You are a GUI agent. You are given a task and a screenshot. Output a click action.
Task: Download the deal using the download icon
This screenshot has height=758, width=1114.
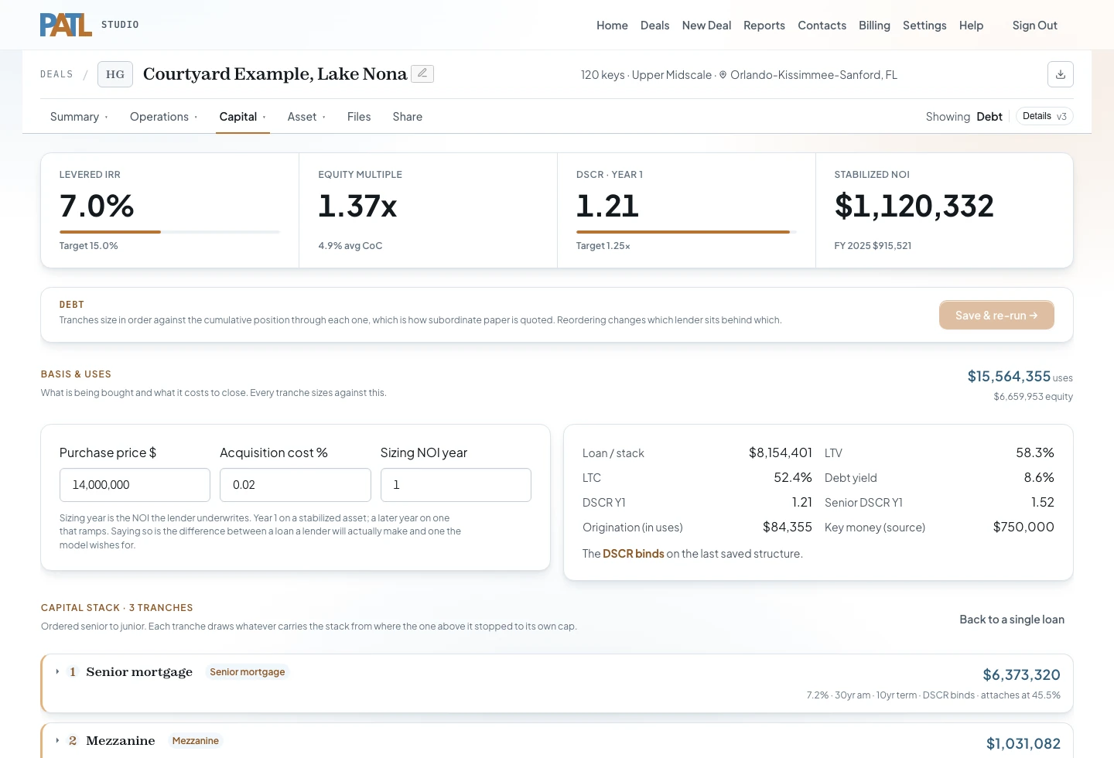click(x=1061, y=74)
